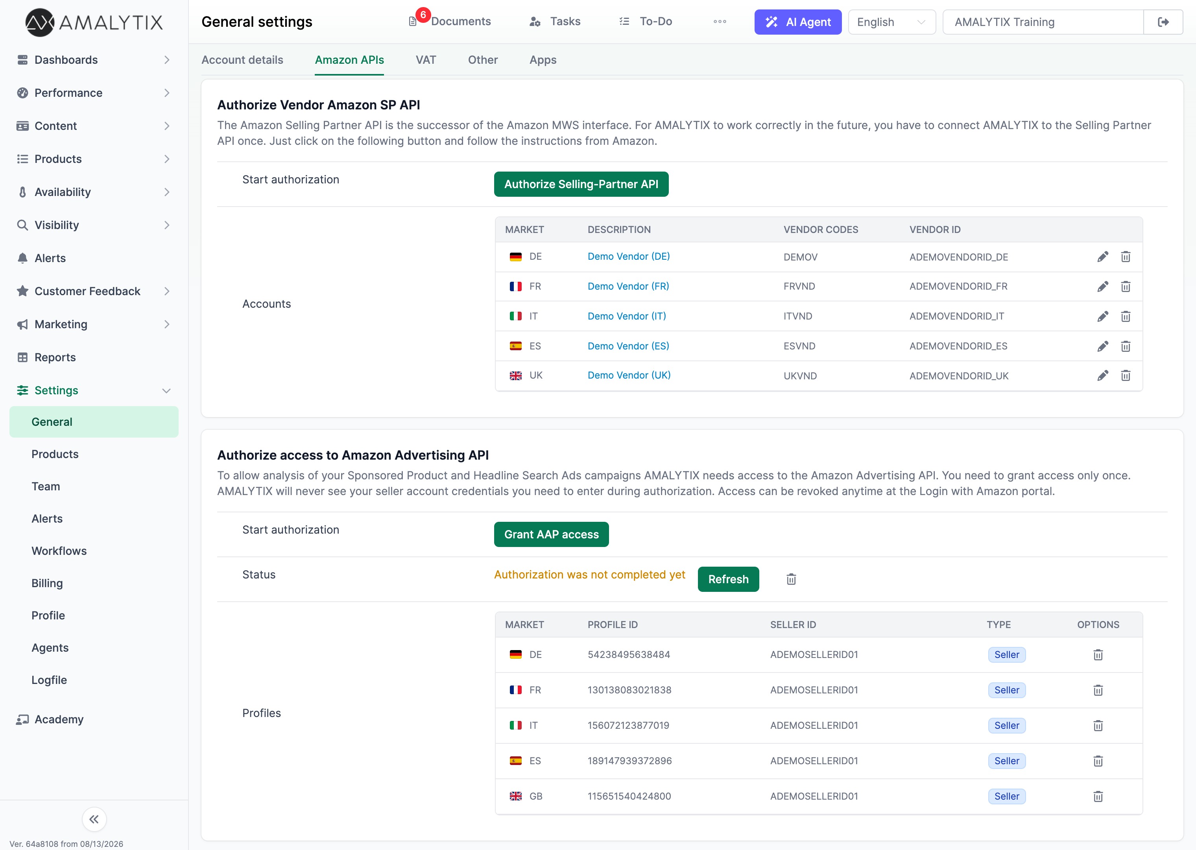Switch to the Apps tab

543,60
